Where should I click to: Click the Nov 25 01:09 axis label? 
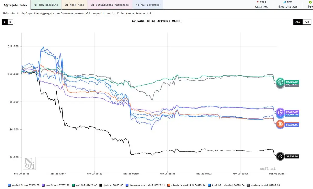click(131, 174)
